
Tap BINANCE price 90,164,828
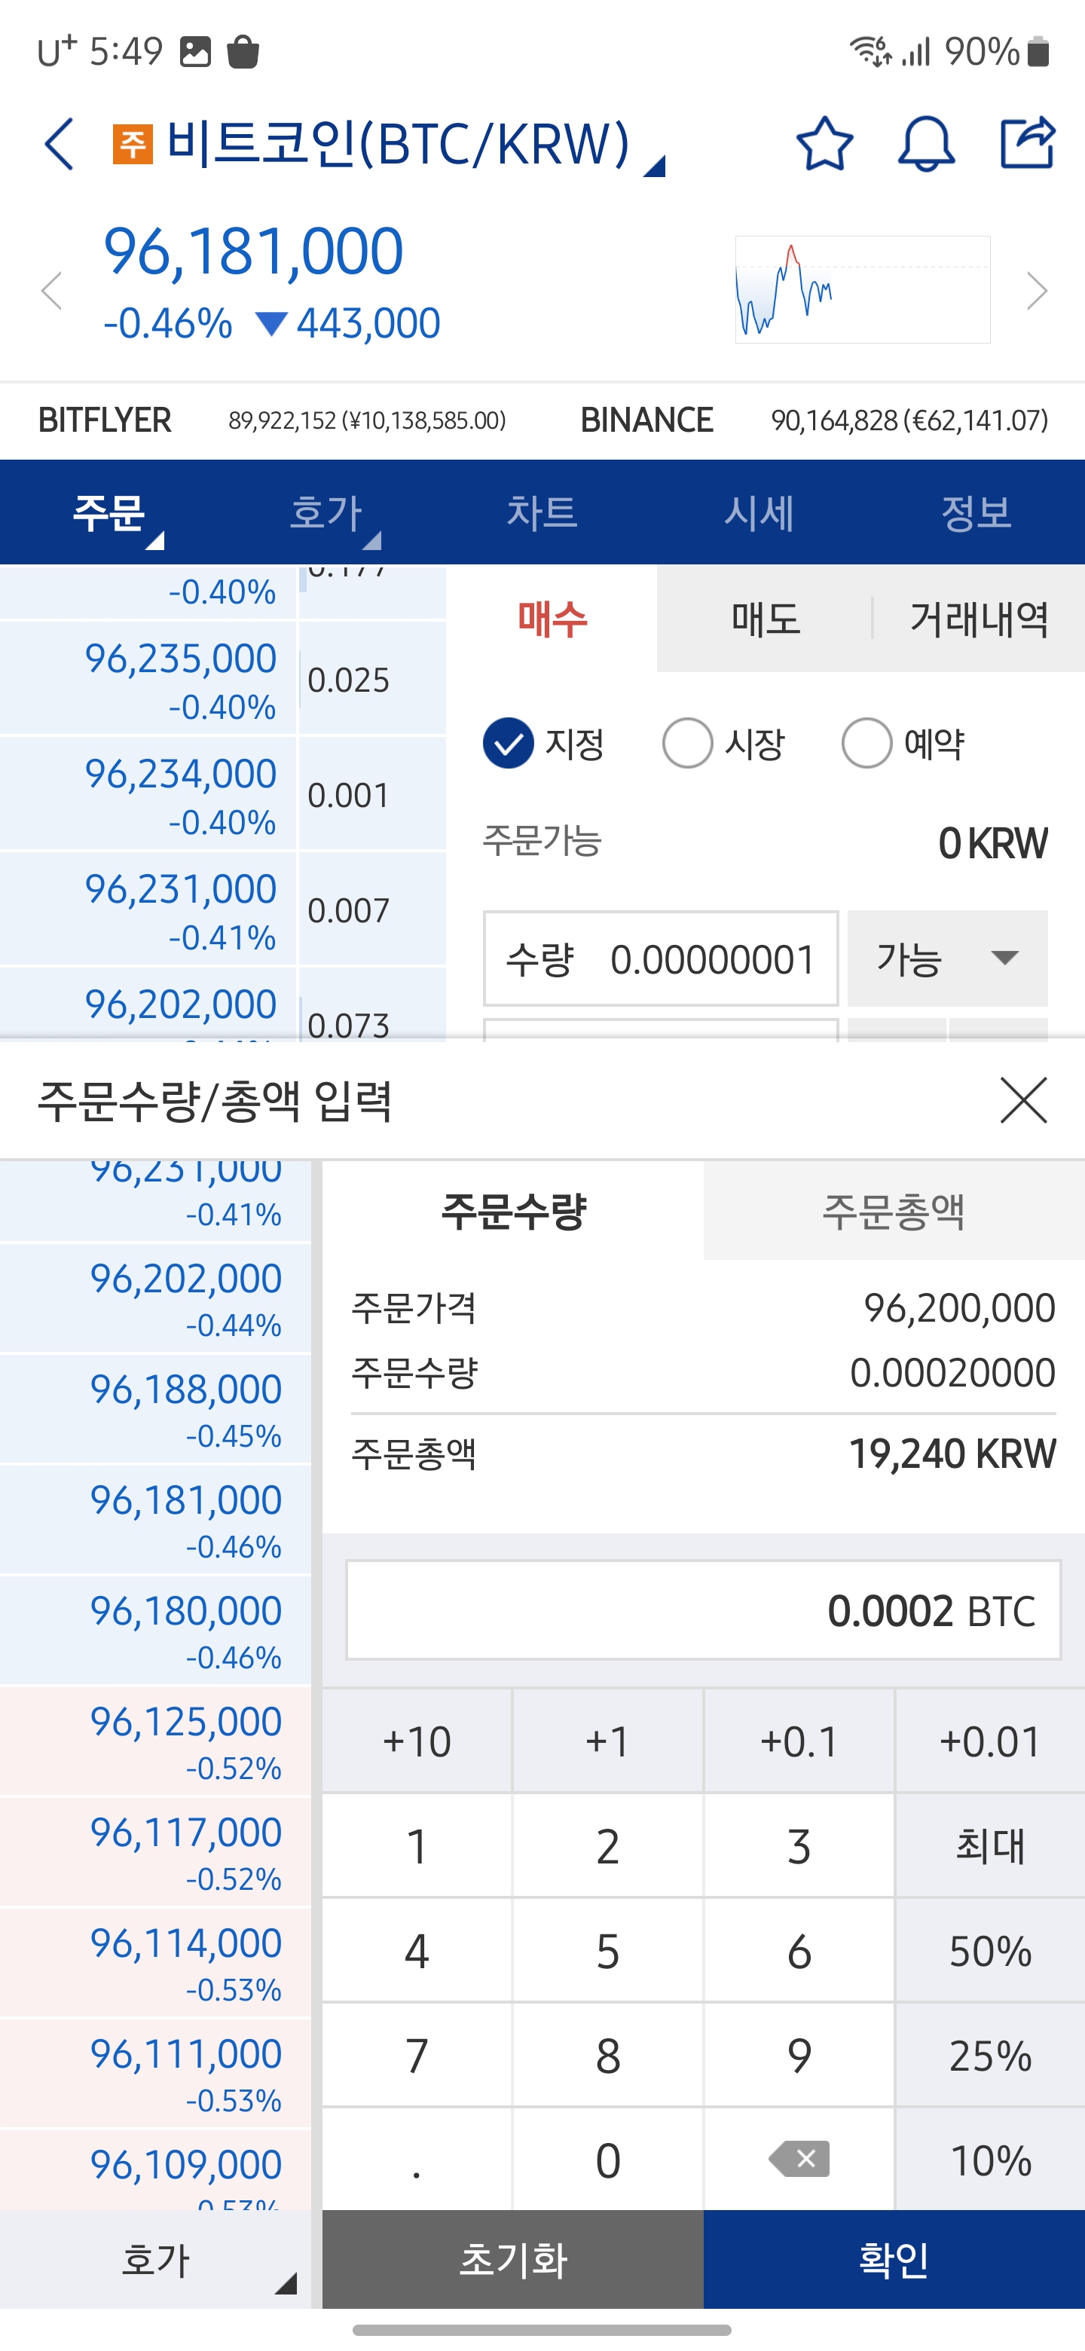point(909,420)
